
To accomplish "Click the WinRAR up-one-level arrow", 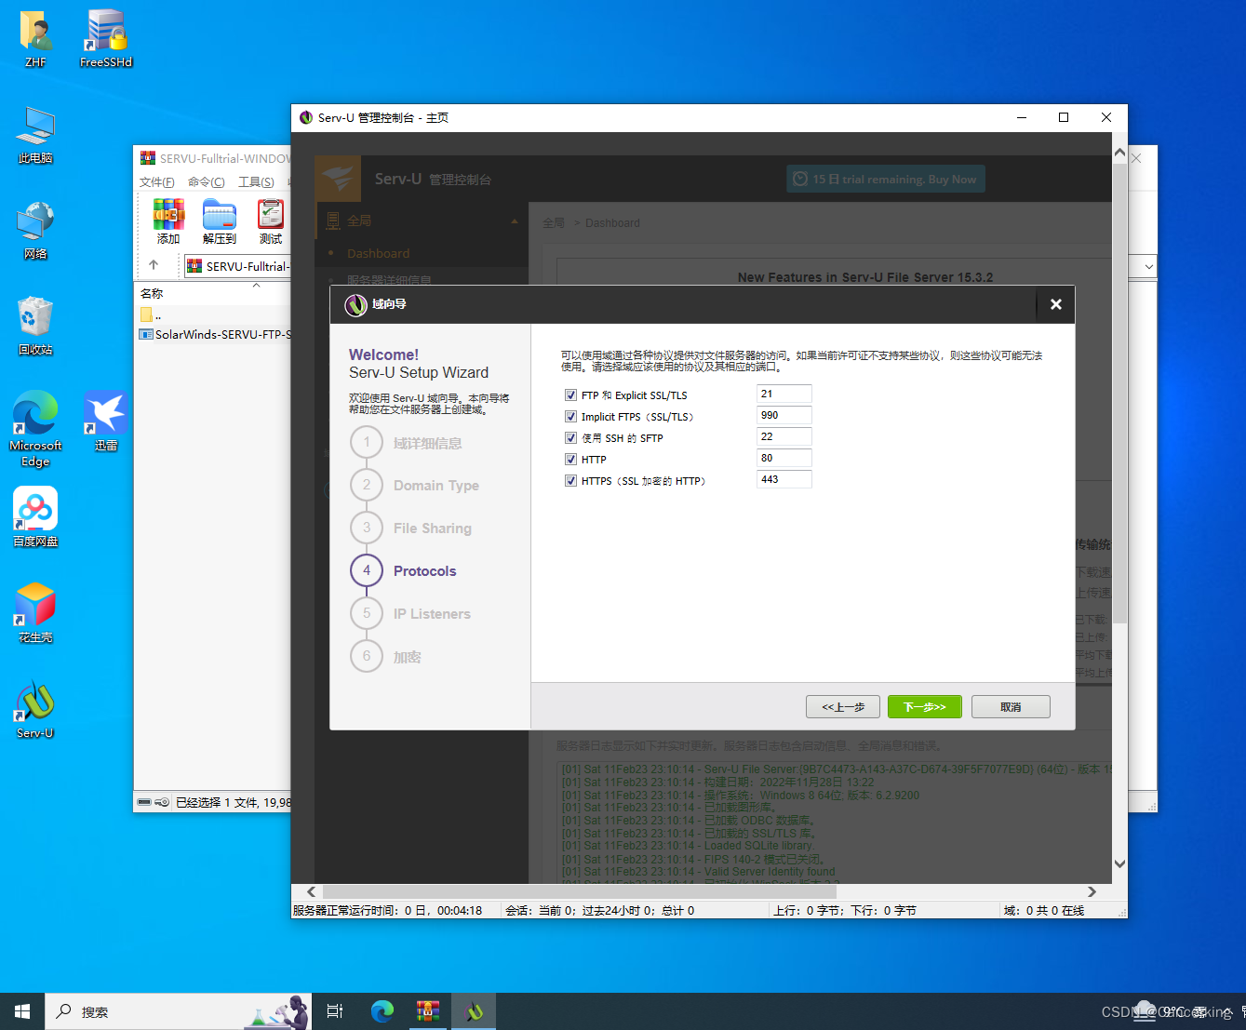I will click(x=154, y=265).
